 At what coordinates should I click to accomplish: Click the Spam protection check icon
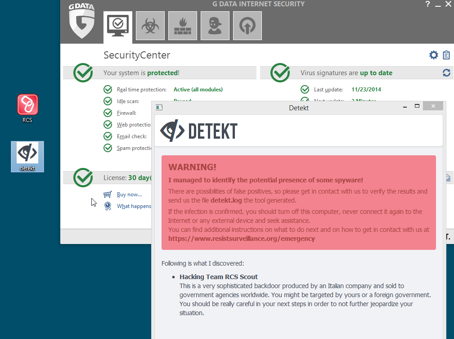(108, 148)
